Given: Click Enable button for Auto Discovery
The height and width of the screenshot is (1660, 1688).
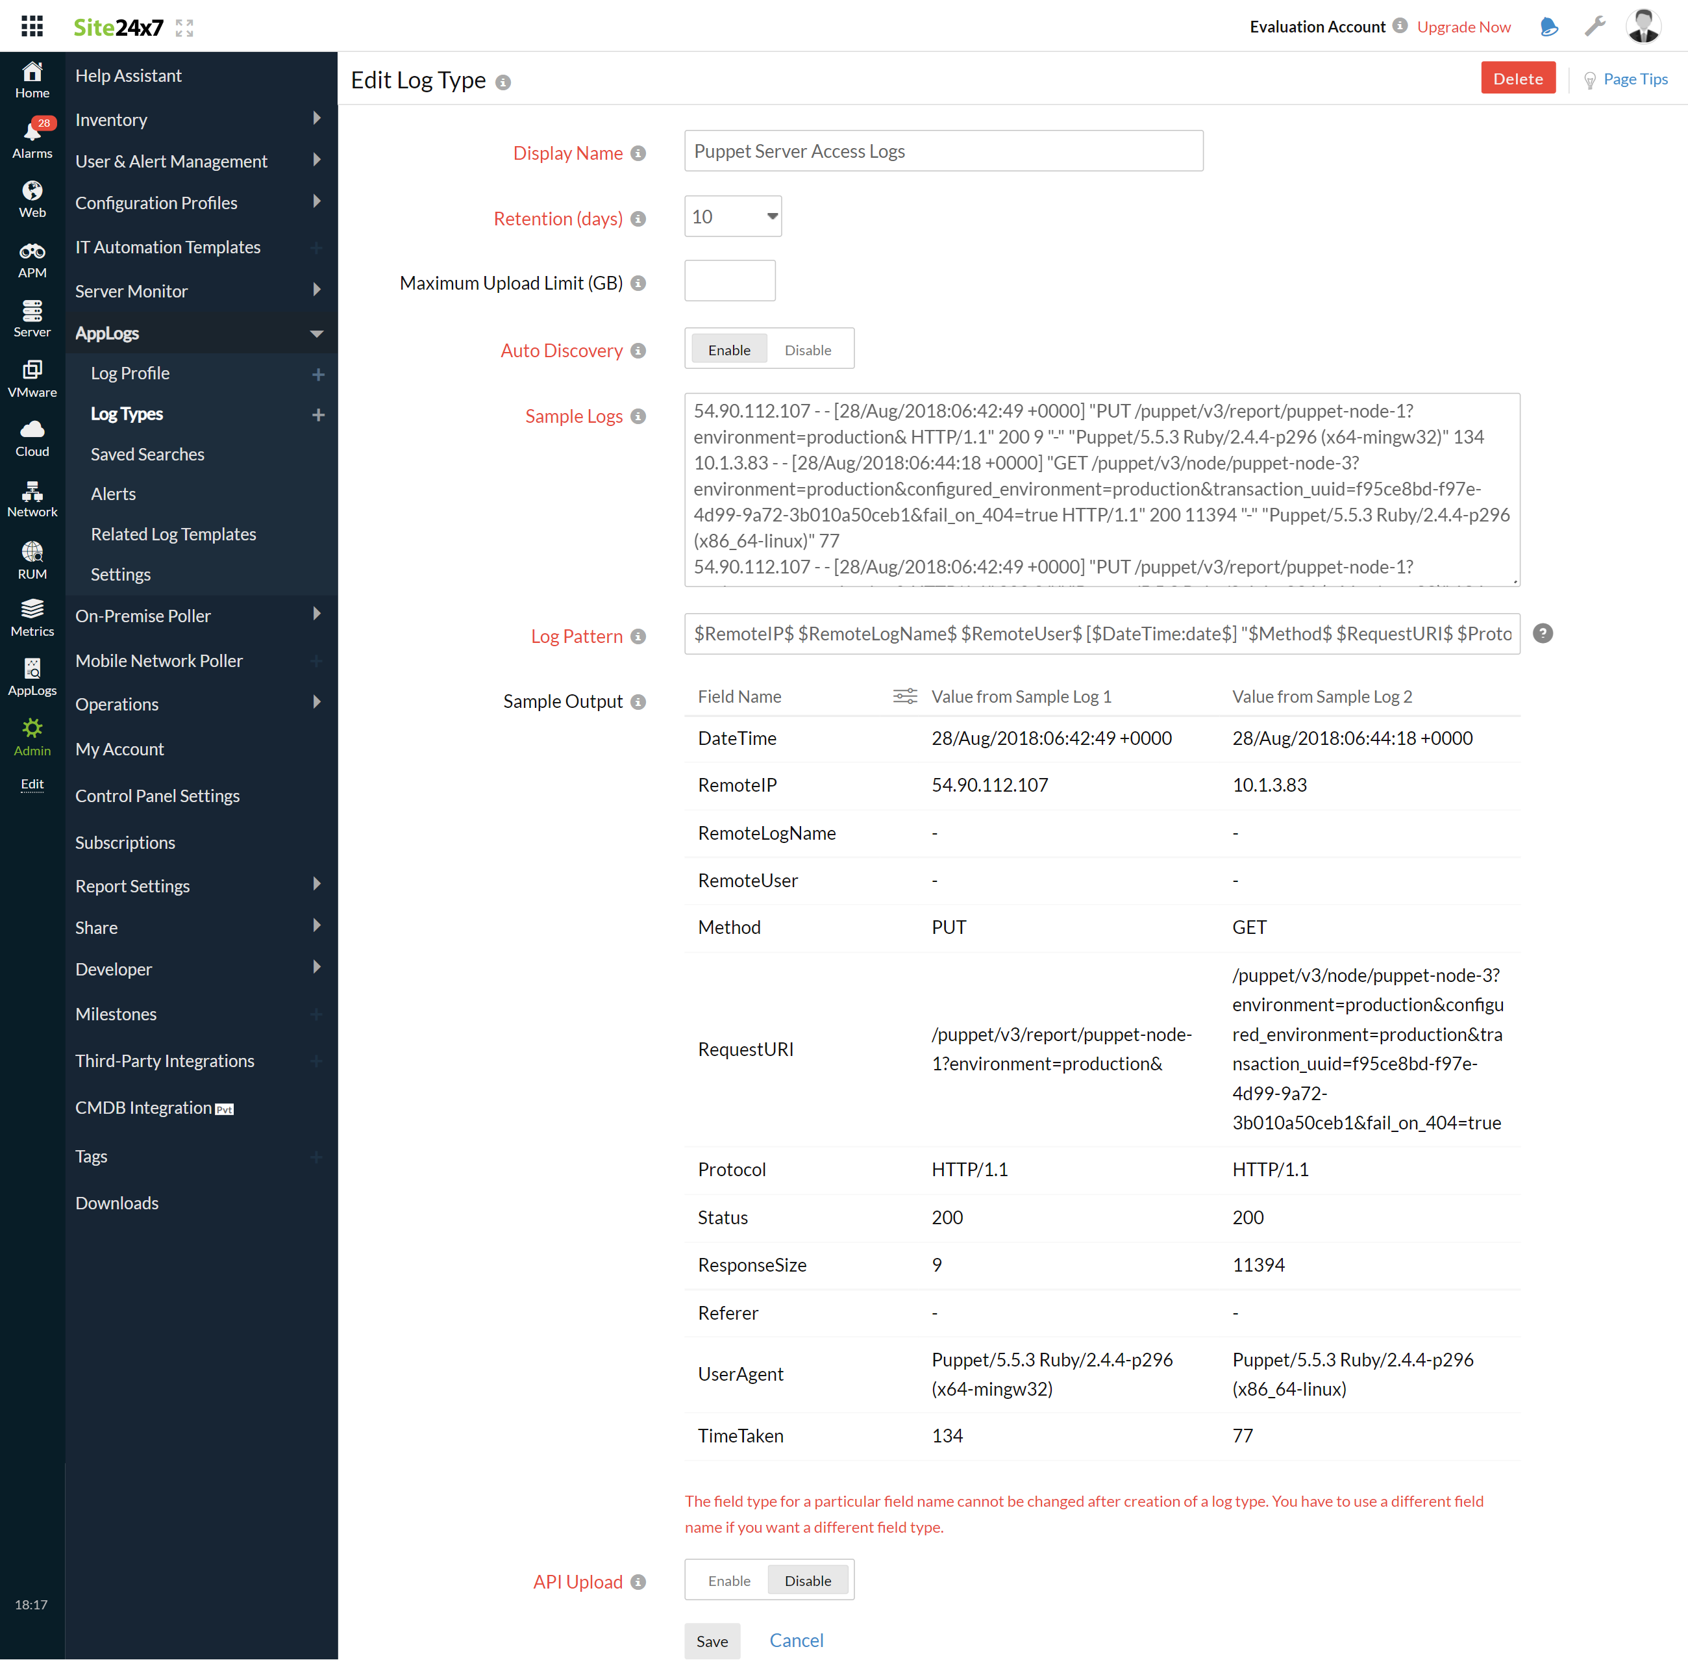Looking at the screenshot, I should click(x=728, y=349).
